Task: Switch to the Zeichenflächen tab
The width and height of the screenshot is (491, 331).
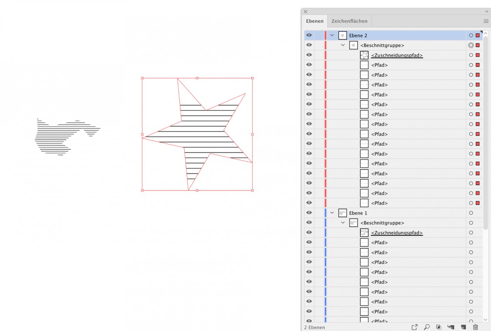Action: (349, 21)
